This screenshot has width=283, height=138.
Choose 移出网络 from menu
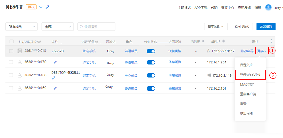tap(246, 113)
